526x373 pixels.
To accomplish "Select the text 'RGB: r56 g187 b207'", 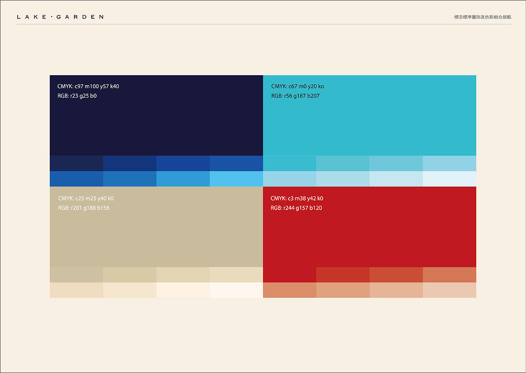I will point(295,96).
